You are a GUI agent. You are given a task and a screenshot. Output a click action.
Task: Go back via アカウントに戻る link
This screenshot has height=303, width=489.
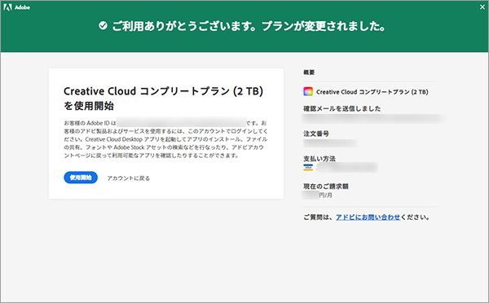[129, 178]
